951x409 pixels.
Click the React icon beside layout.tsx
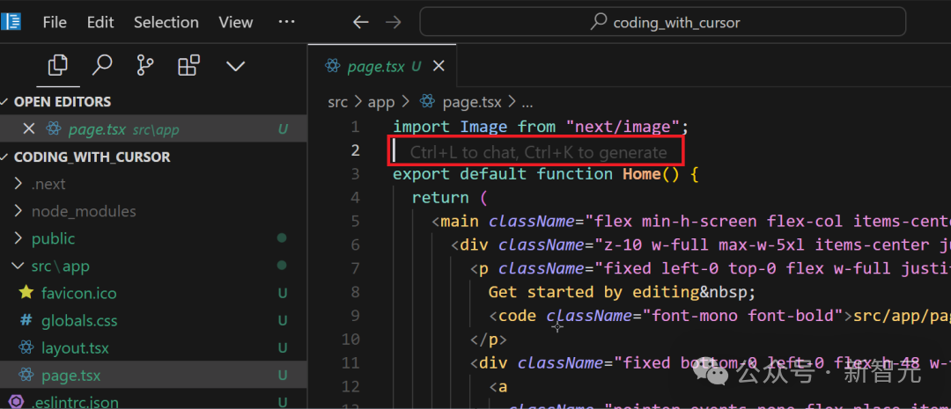tap(26, 347)
